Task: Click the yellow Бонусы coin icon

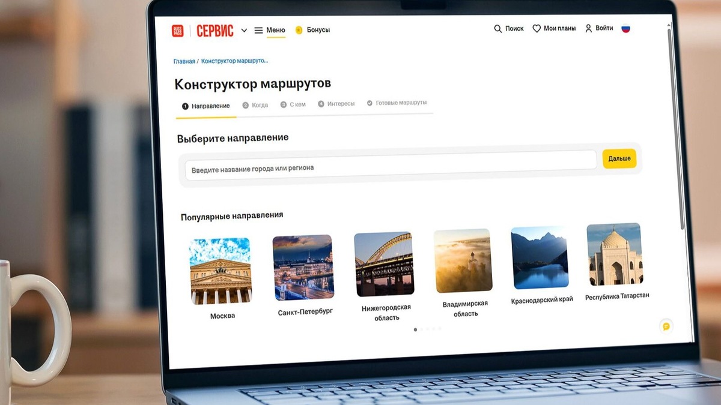Action: click(299, 29)
